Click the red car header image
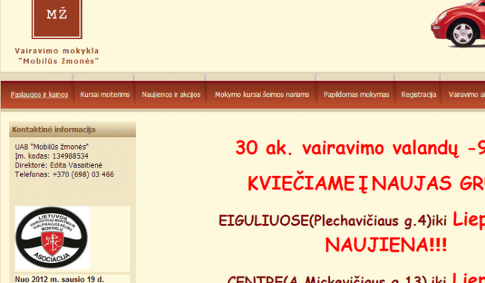 click(458, 24)
